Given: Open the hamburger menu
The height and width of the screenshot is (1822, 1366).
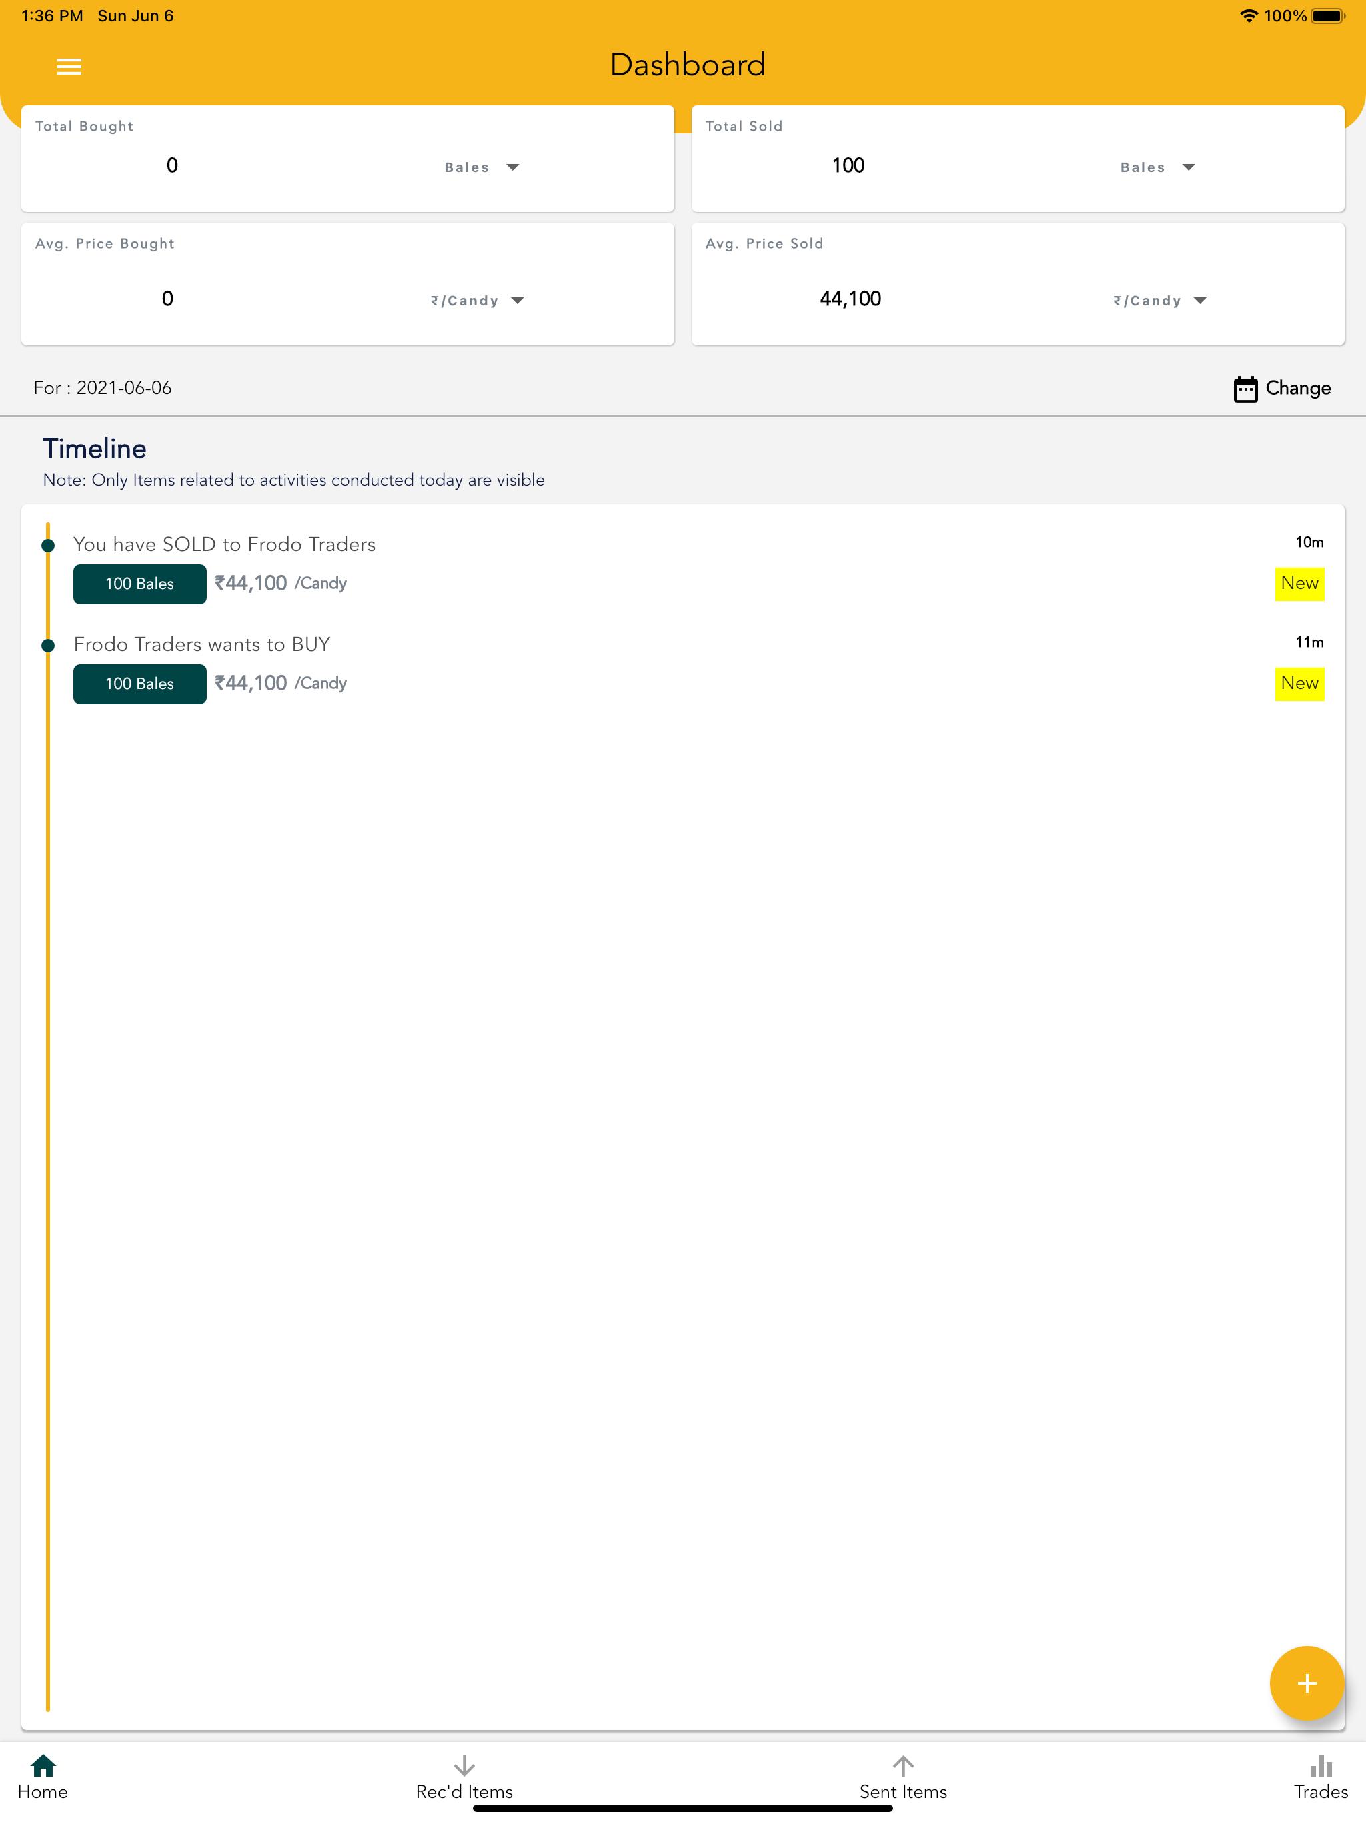Looking at the screenshot, I should click(x=69, y=67).
